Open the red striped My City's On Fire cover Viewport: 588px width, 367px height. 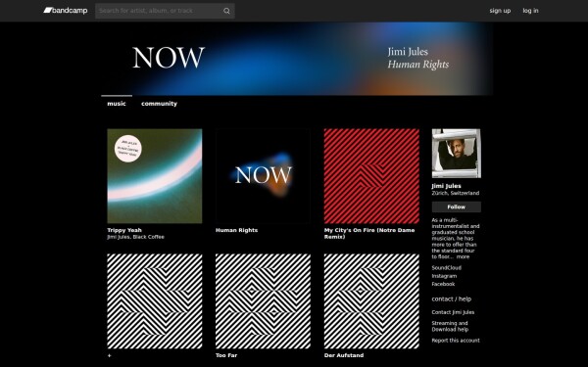[x=371, y=176]
